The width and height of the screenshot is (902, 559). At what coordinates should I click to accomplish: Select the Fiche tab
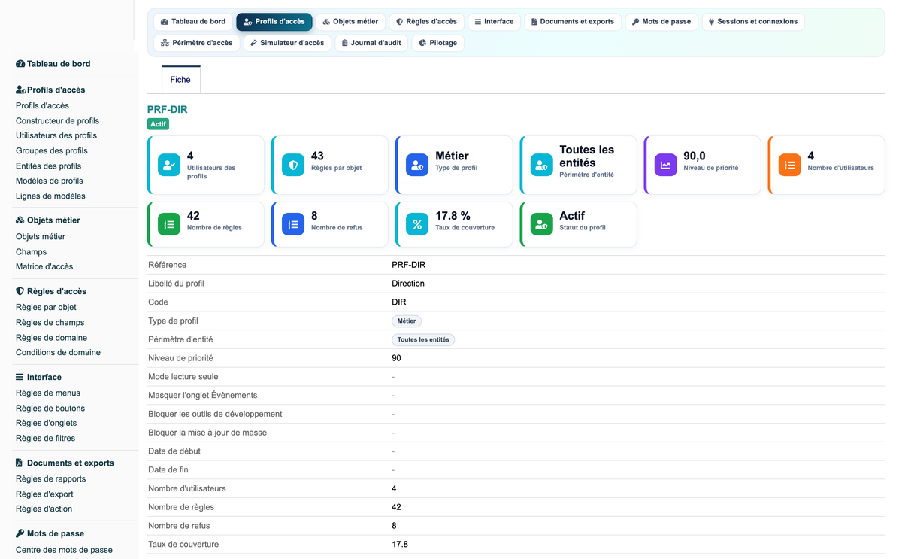[180, 80]
